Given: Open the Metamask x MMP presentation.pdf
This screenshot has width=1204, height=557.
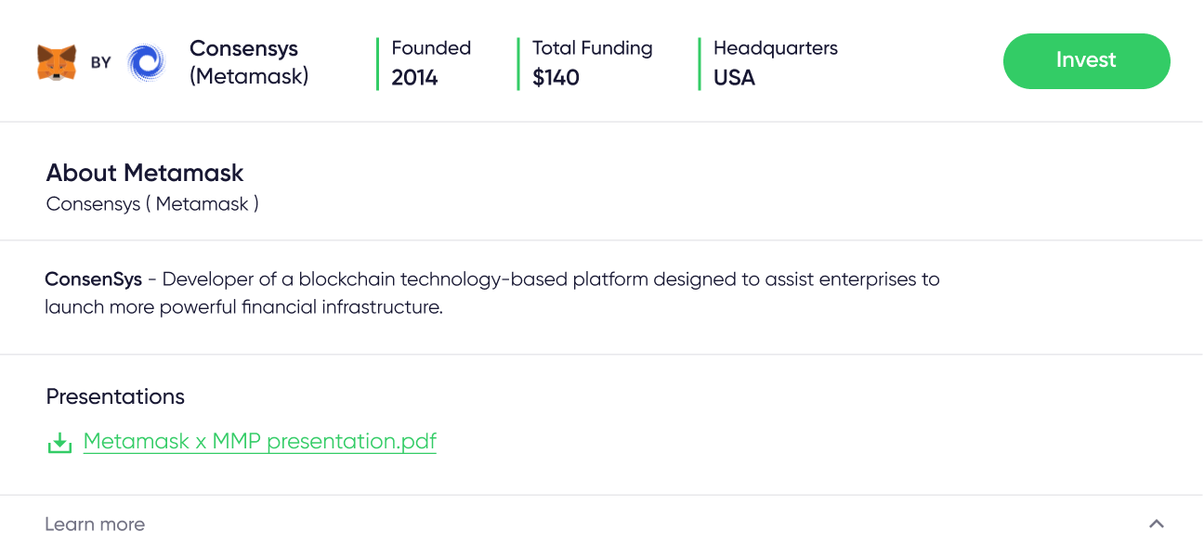Looking at the screenshot, I should click(x=259, y=441).
